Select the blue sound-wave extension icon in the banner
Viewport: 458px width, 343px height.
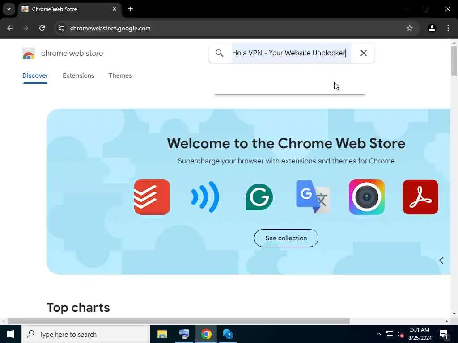pyautogui.click(x=205, y=197)
